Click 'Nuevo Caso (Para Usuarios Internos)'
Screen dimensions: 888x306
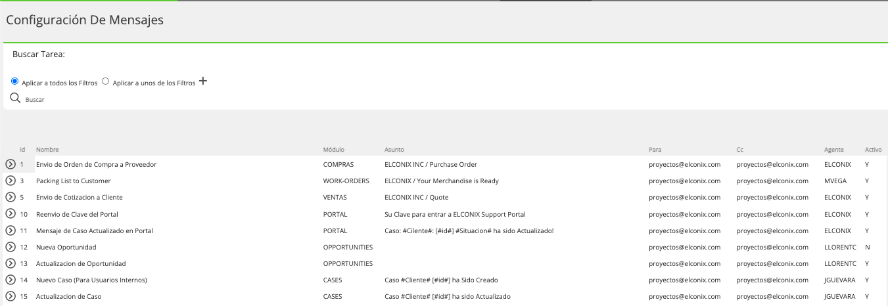pos(91,280)
